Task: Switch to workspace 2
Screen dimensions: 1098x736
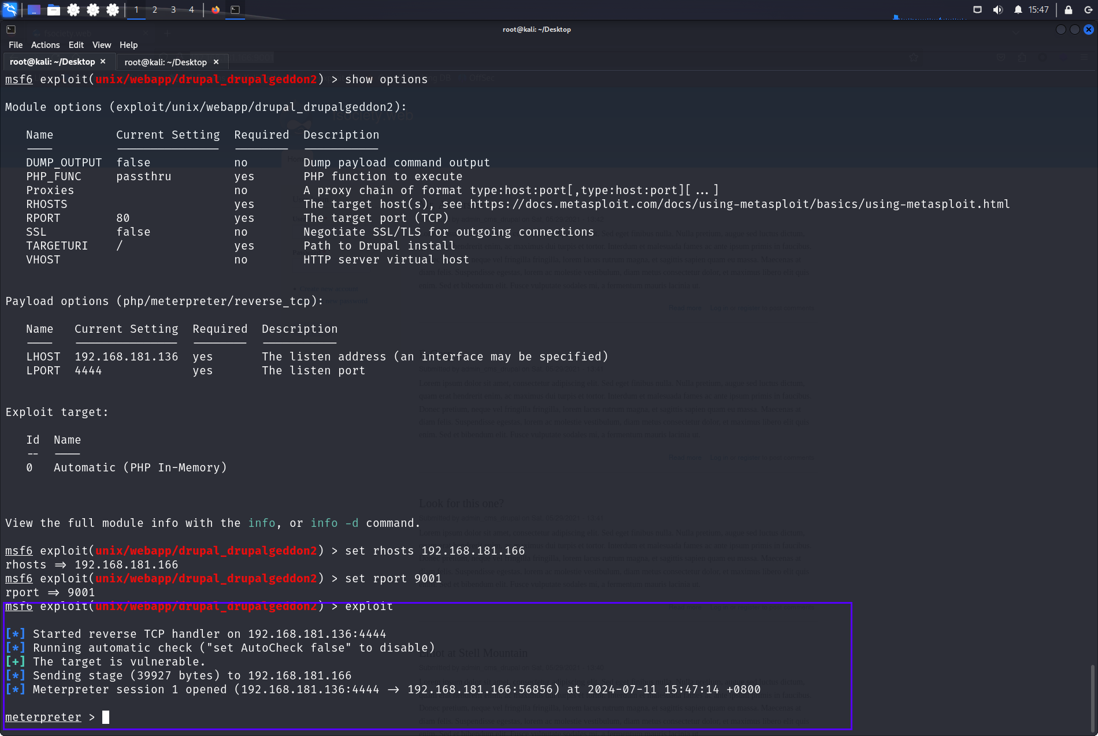Action: tap(155, 10)
